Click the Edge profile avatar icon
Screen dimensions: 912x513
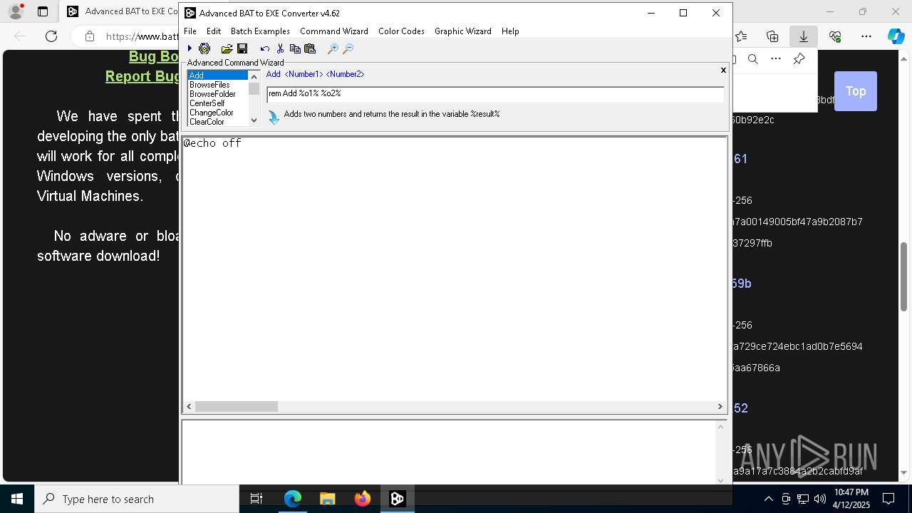tap(16, 11)
